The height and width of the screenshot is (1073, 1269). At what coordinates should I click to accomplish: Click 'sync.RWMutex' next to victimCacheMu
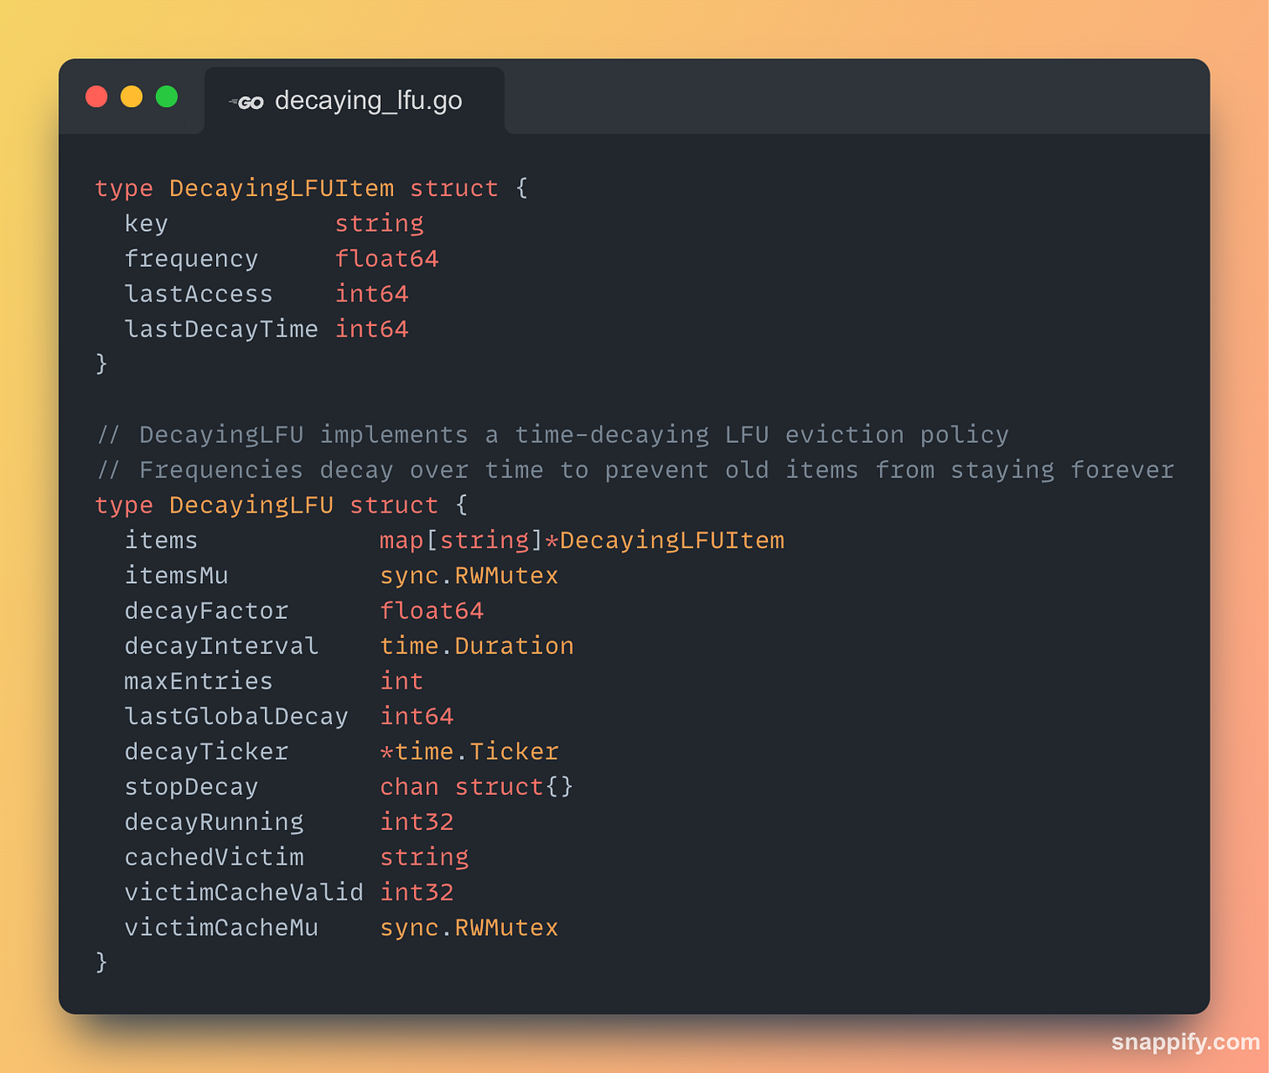coord(469,927)
